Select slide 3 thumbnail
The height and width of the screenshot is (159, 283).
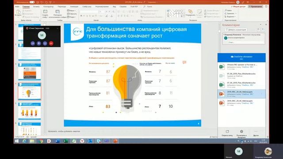click(x=30, y=72)
